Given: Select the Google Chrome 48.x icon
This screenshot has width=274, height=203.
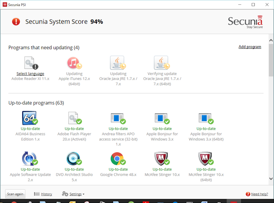Looking at the screenshot, I should pos(118,159).
